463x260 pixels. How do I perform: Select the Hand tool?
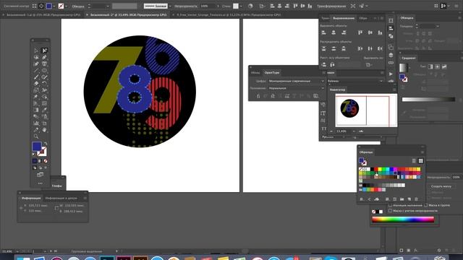coord(44,130)
